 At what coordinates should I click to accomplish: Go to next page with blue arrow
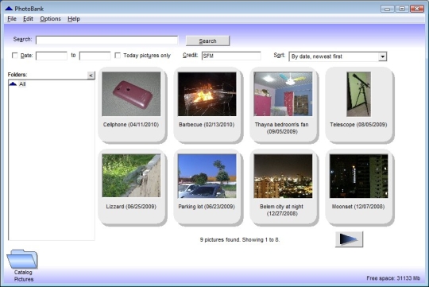349,239
